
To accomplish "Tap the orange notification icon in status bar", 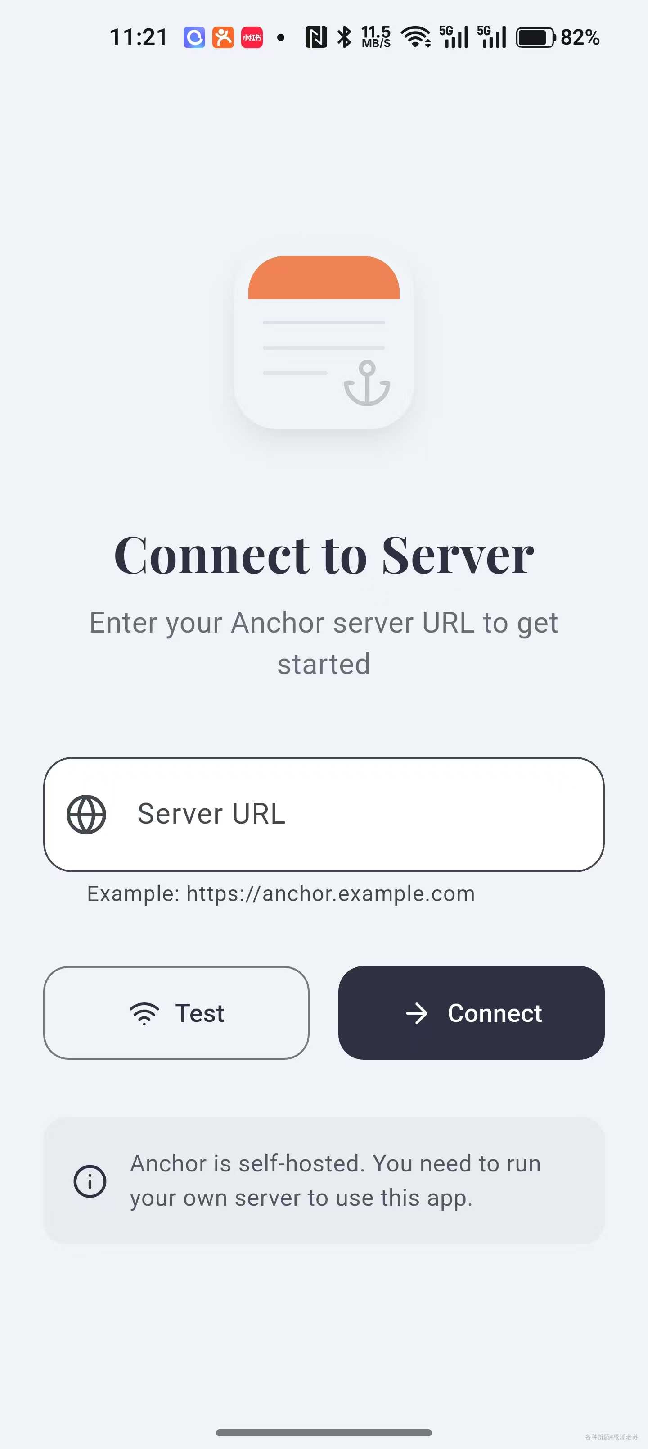I will [223, 38].
